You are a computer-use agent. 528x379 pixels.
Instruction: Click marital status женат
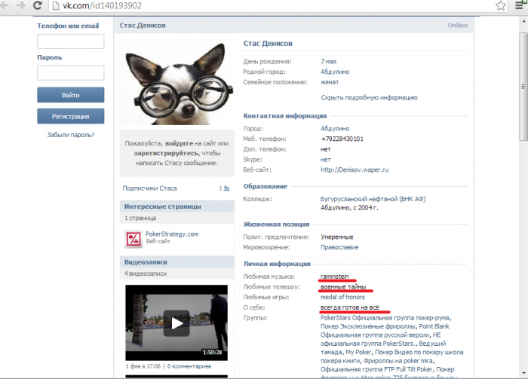330,82
